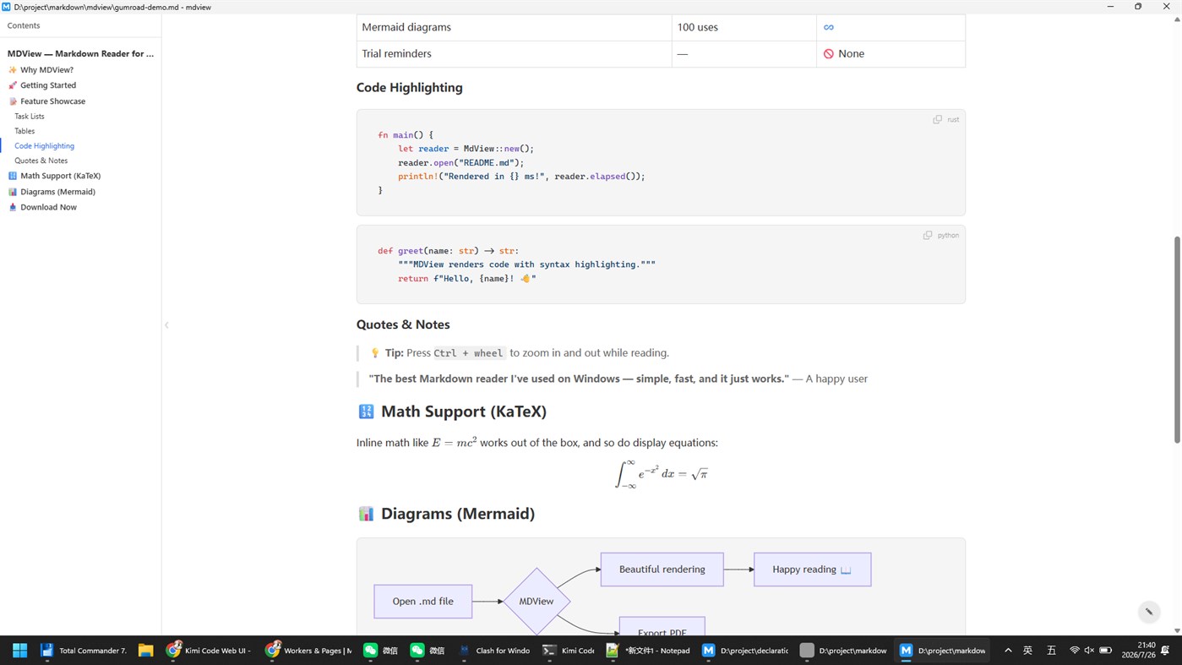Viewport: 1182px width, 665px height.
Task: Switch to Workers & Pages Chrome window
Action: click(x=308, y=650)
